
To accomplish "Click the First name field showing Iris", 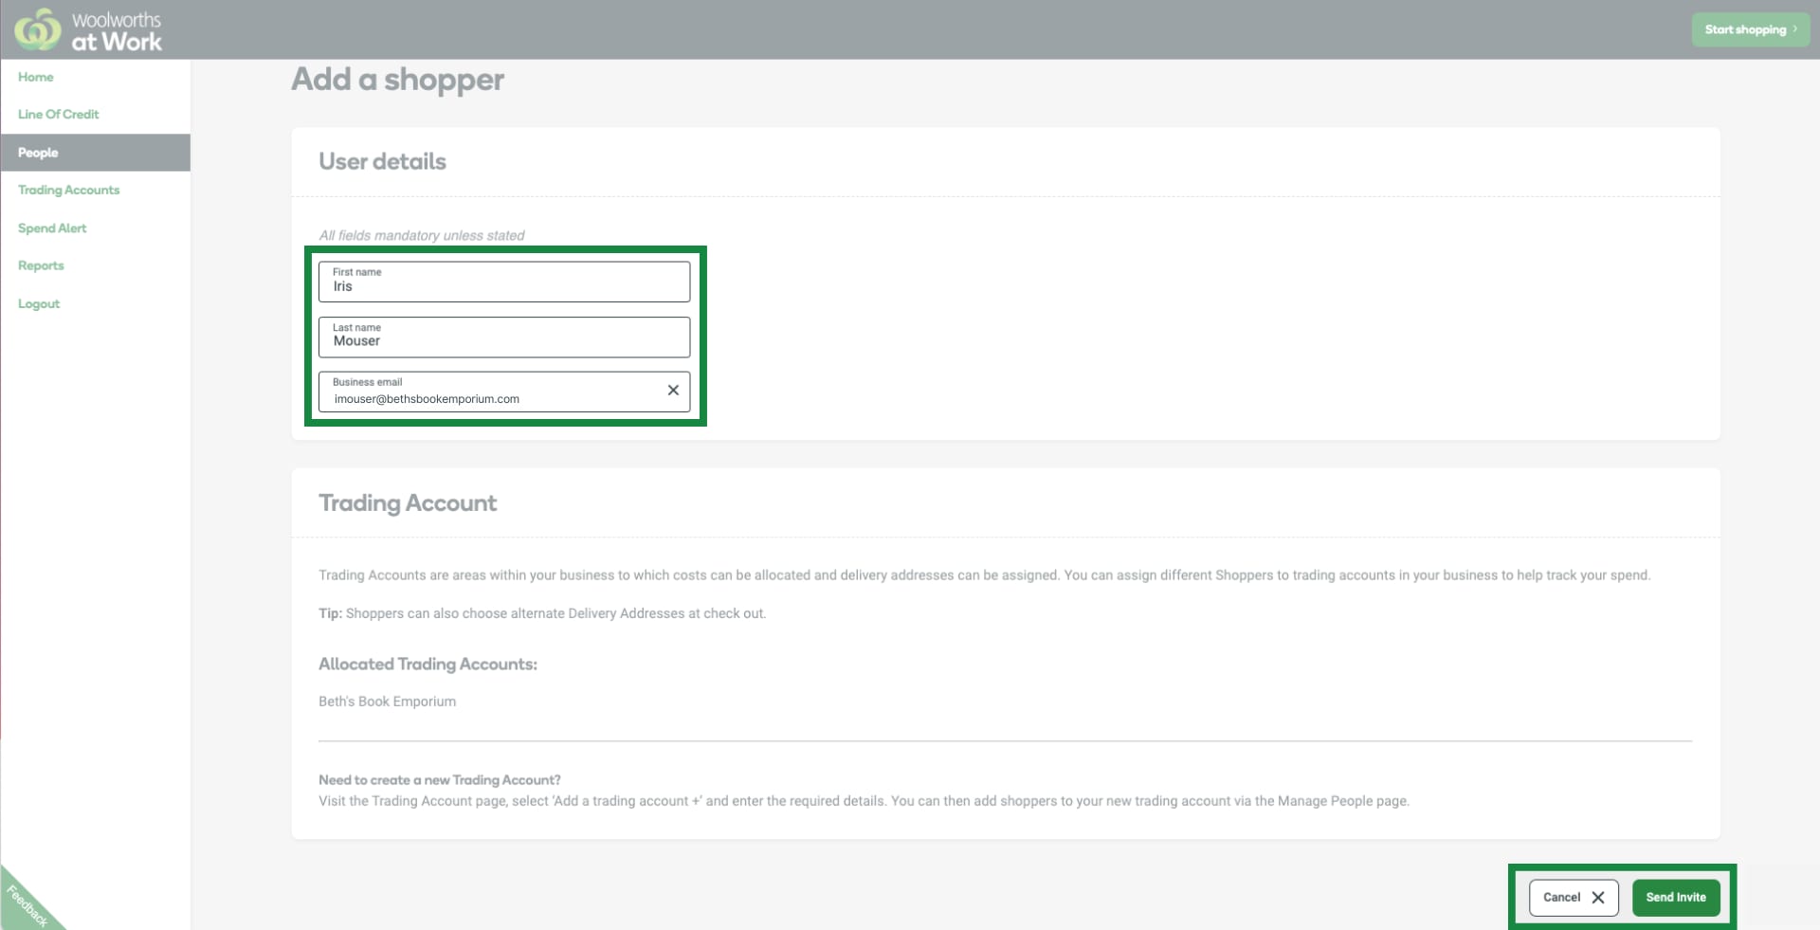I will click(504, 282).
